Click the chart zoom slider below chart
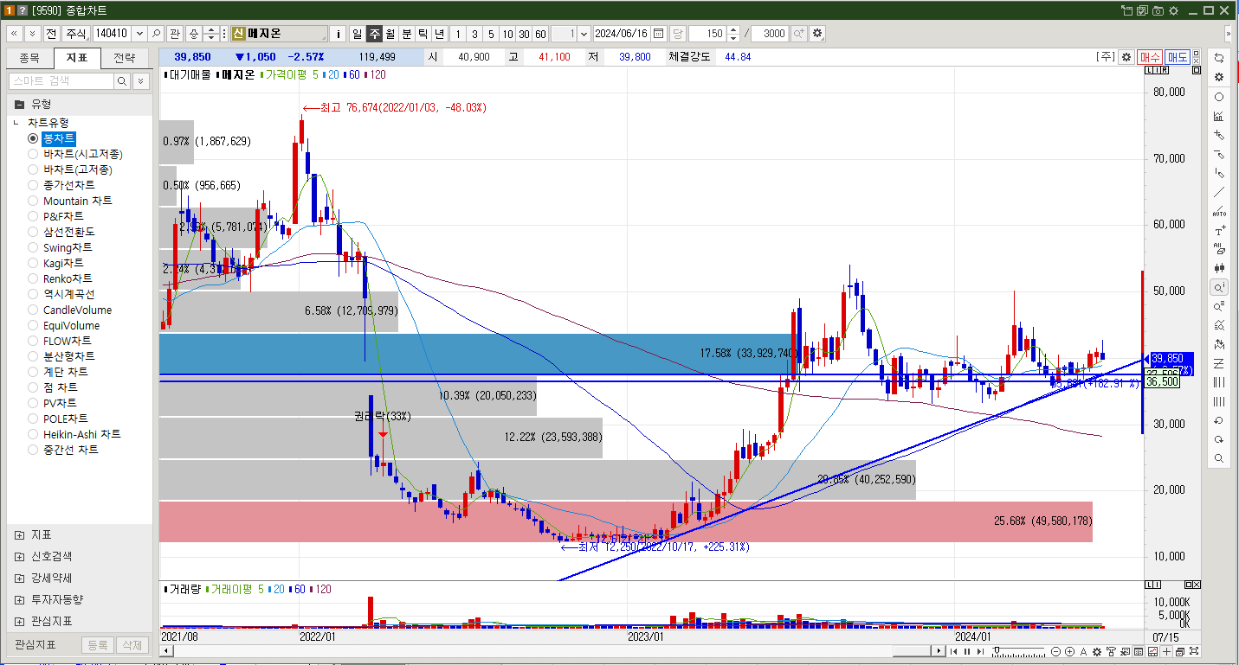The image size is (1239, 665). point(1018,651)
